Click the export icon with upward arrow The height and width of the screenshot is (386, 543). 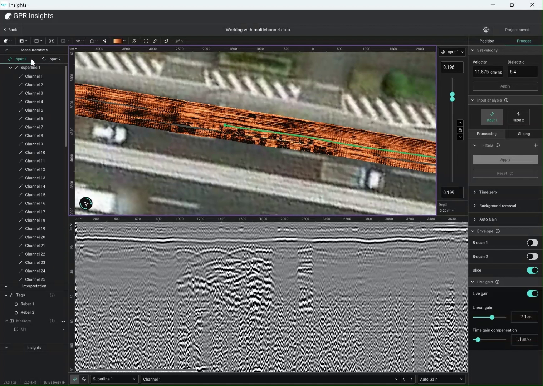pyautogui.click(x=92, y=41)
